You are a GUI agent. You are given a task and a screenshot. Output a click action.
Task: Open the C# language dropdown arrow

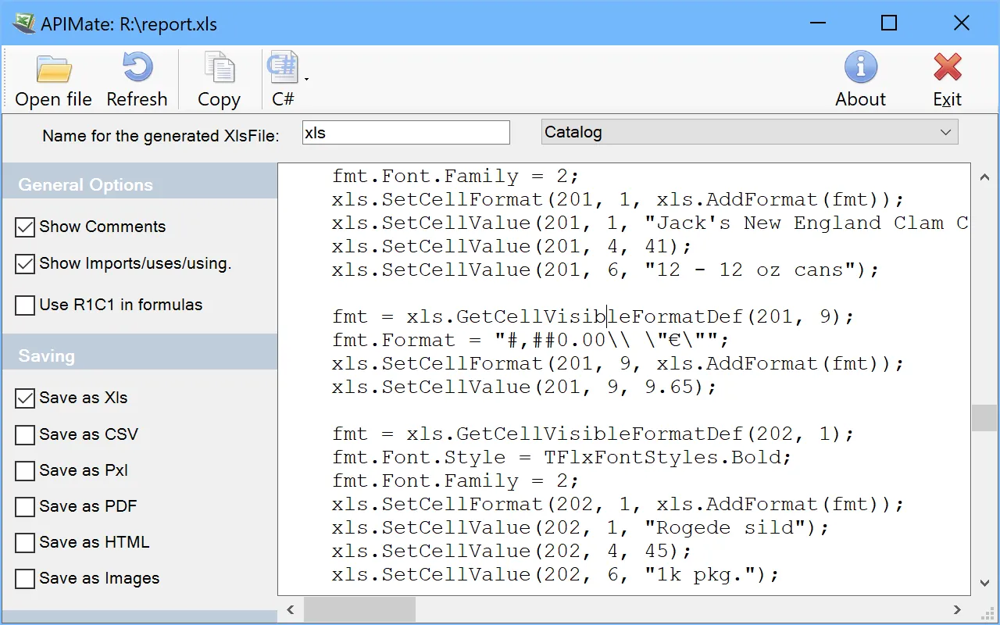click(x=306, y=79)
